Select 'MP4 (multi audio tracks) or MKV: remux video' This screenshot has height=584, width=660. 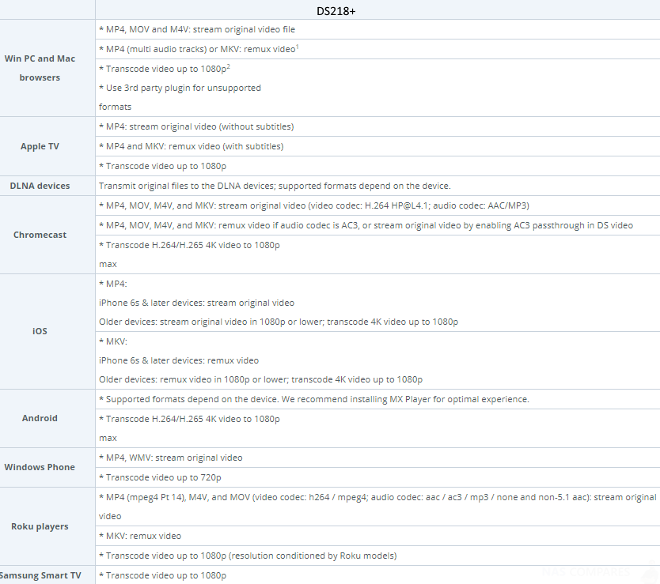point(197,49)
